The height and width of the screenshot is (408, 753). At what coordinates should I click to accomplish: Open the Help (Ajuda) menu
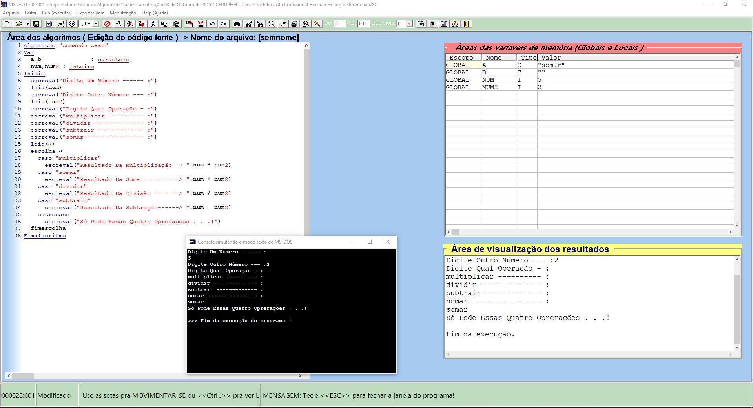[x=155, y=13]
